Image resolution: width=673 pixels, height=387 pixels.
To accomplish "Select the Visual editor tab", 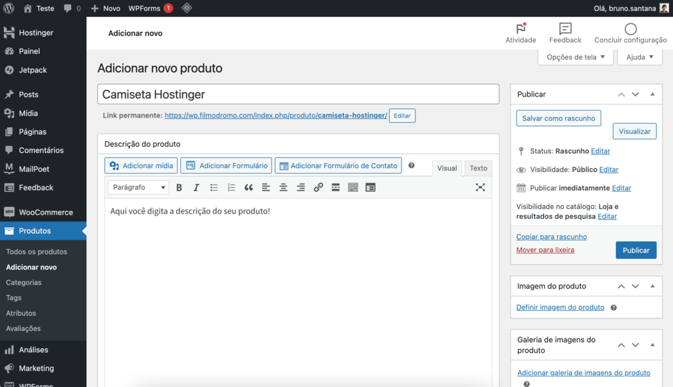I will pyautogui.click(x=447, y=168).
